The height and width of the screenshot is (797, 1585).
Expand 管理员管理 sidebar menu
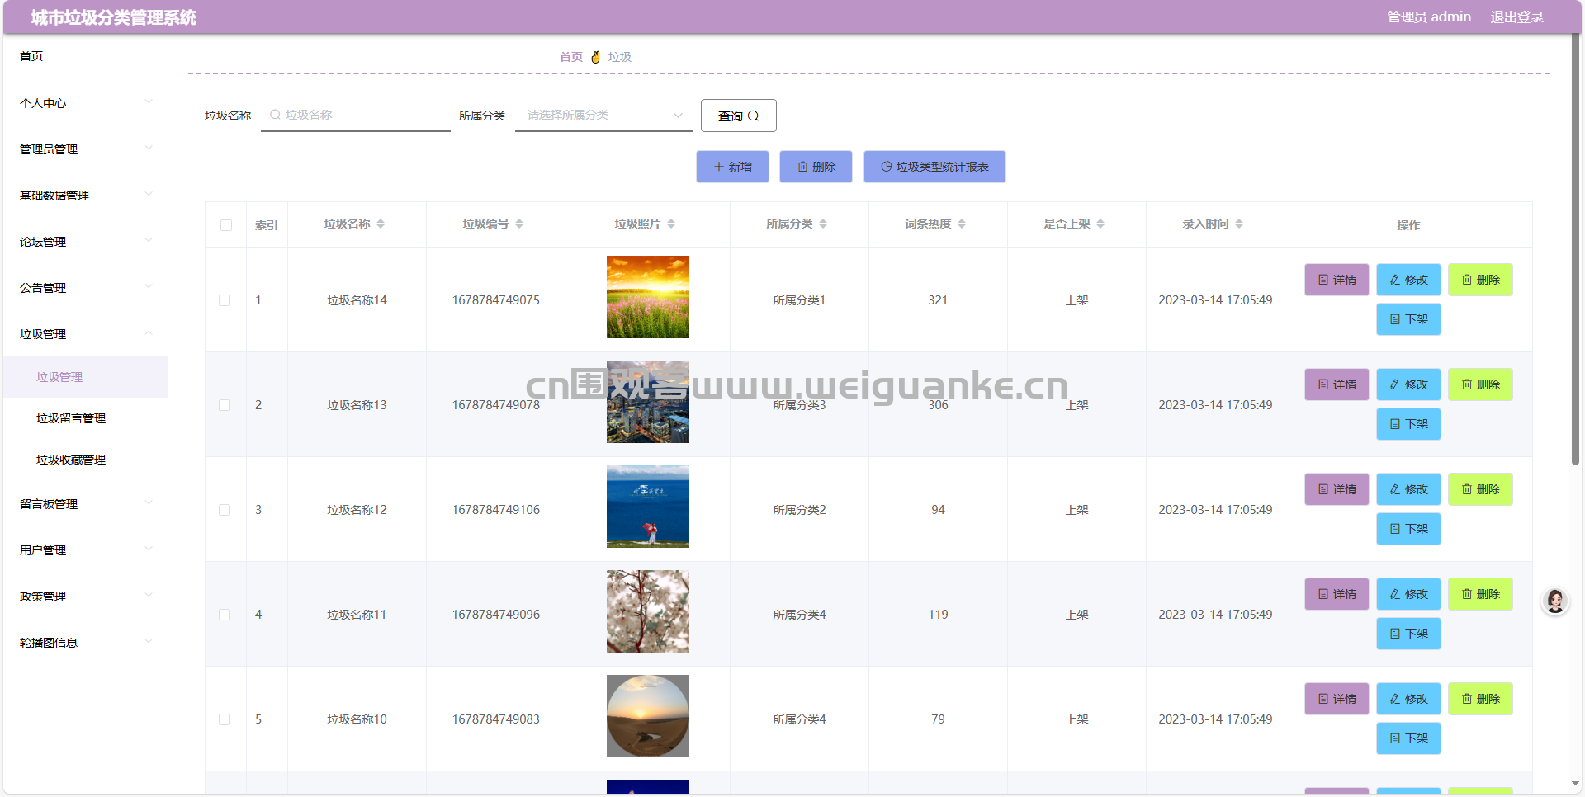(86, 149)
